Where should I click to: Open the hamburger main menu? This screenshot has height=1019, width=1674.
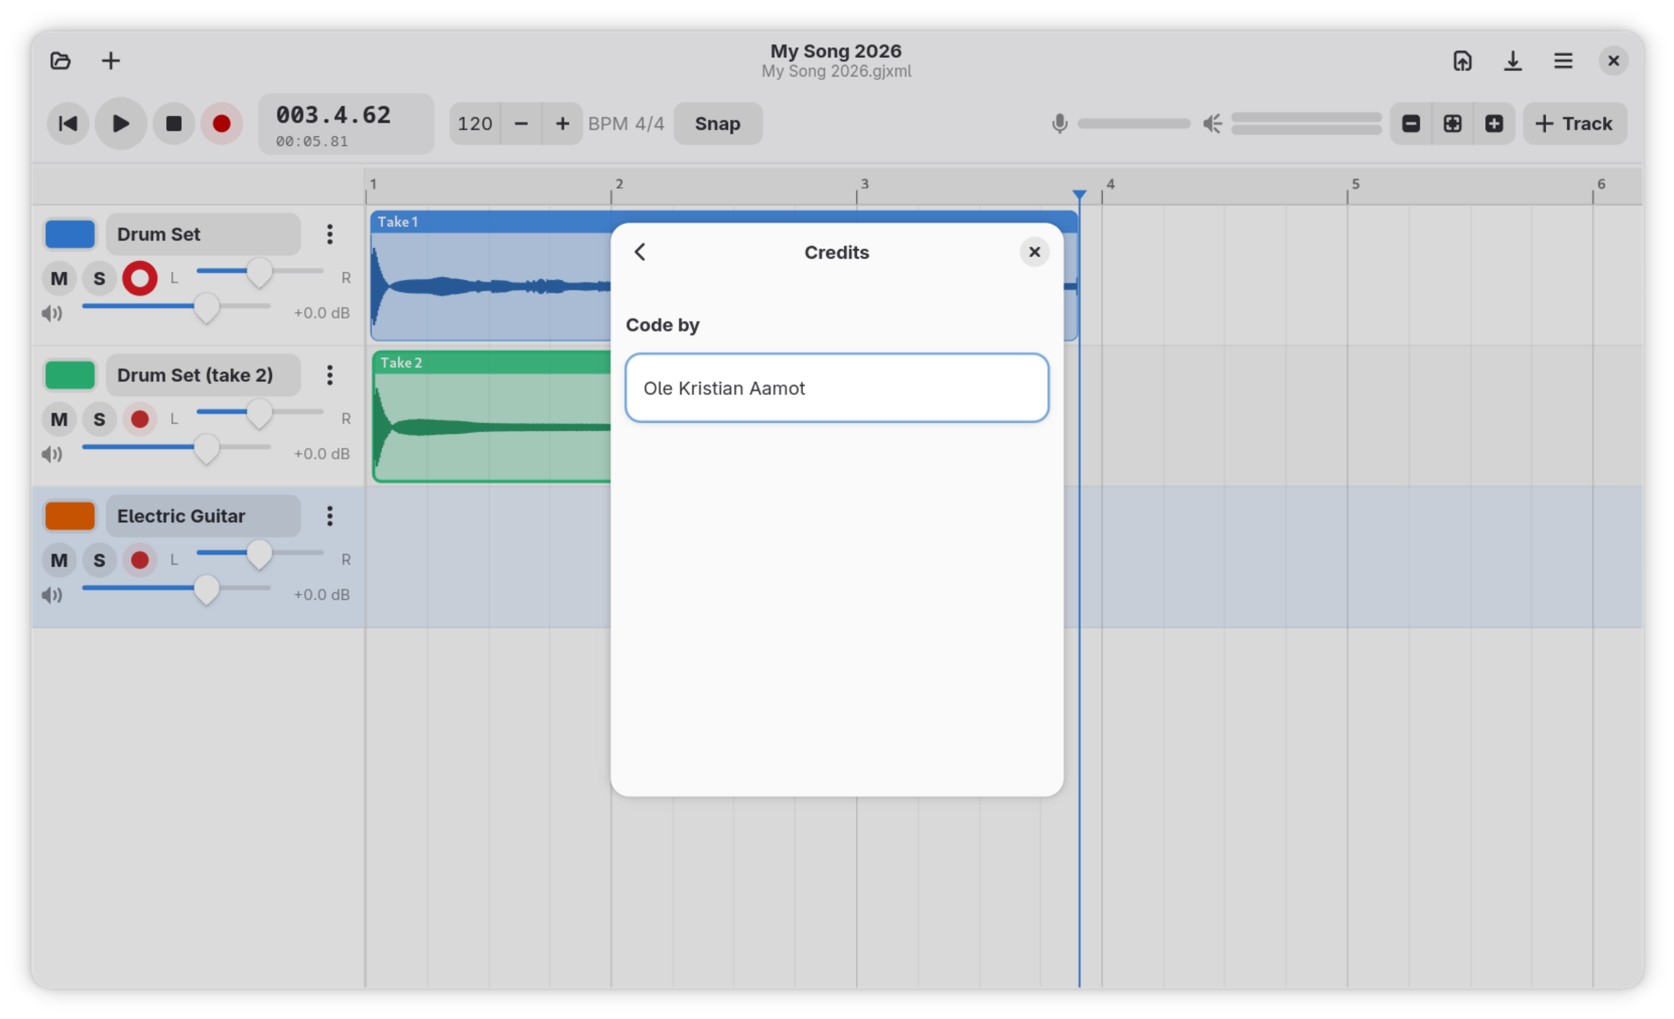[x=1563, y=61]
